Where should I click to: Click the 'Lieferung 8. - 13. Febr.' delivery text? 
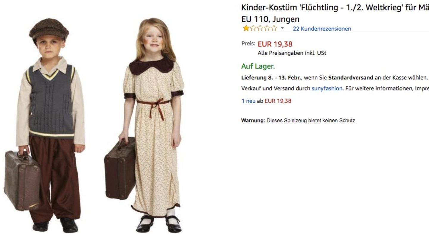point(272,78)
